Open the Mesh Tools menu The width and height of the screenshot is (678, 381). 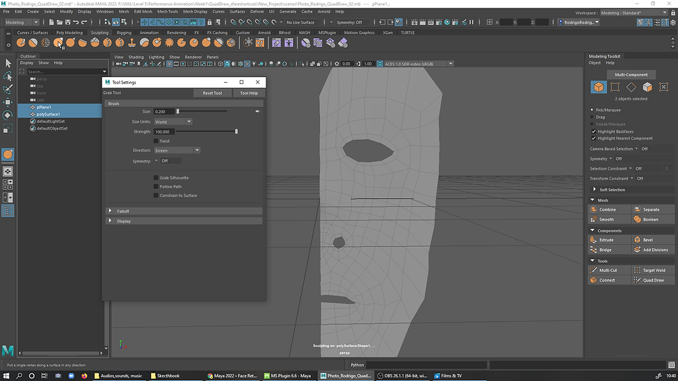click(x=168, y=12)
